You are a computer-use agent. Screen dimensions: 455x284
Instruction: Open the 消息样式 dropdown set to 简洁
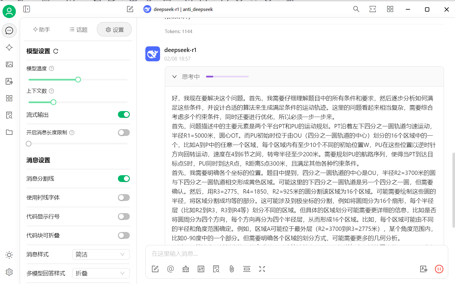(x=101, y=254)
